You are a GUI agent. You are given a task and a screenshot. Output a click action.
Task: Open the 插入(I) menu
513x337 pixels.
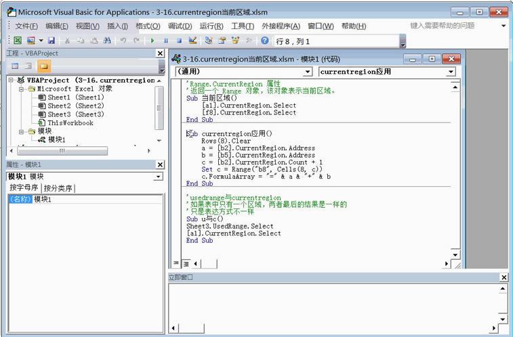point(117,26)
